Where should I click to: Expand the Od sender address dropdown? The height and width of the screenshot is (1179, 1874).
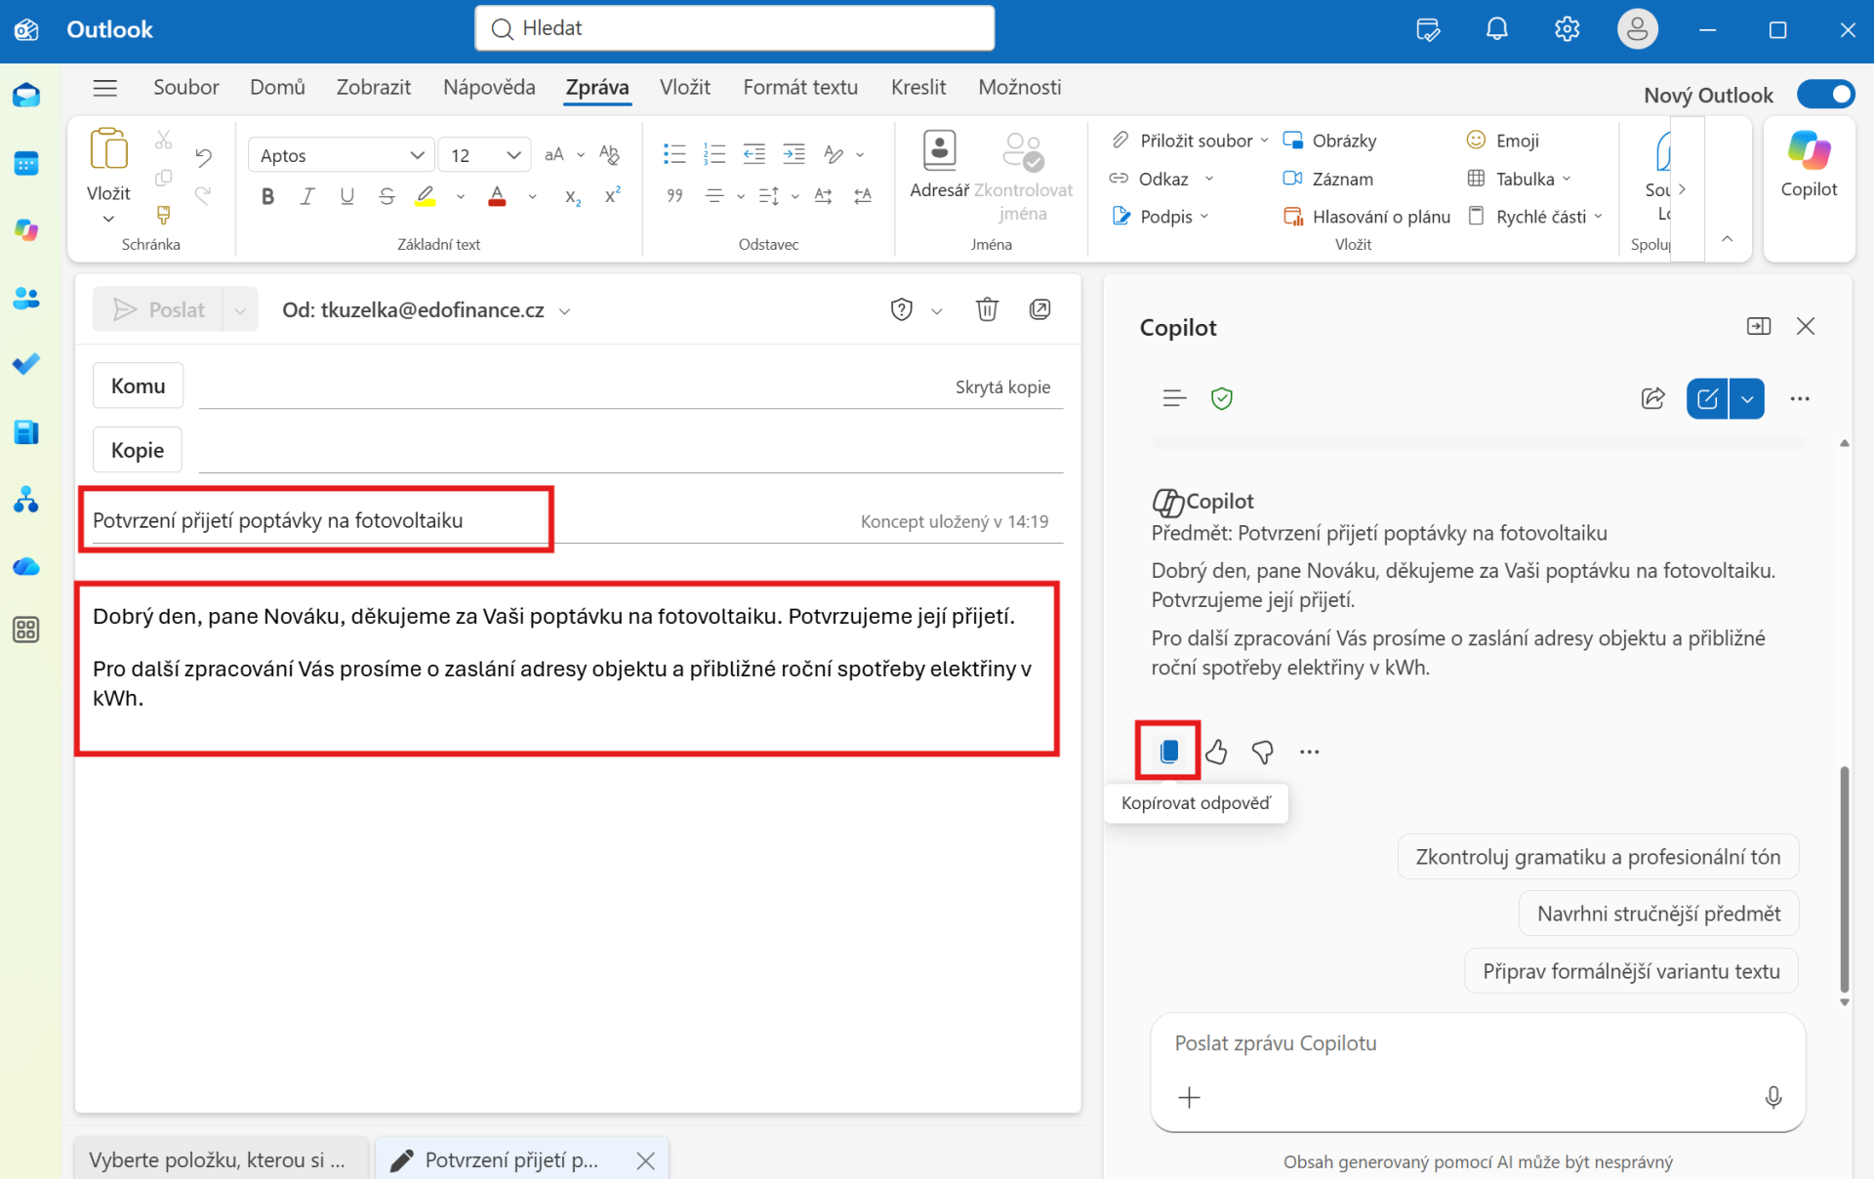(x=564, y=311)
